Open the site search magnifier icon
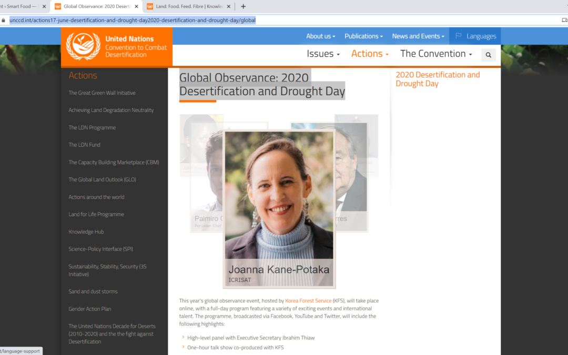Viewport: 568px width, 355px height. (488, 55)
